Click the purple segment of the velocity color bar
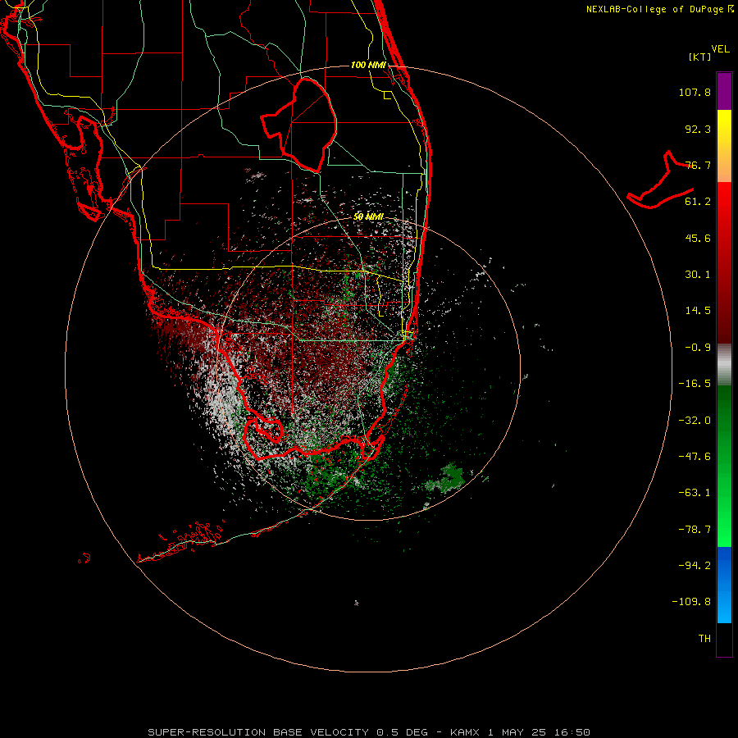 coord(724,91)
